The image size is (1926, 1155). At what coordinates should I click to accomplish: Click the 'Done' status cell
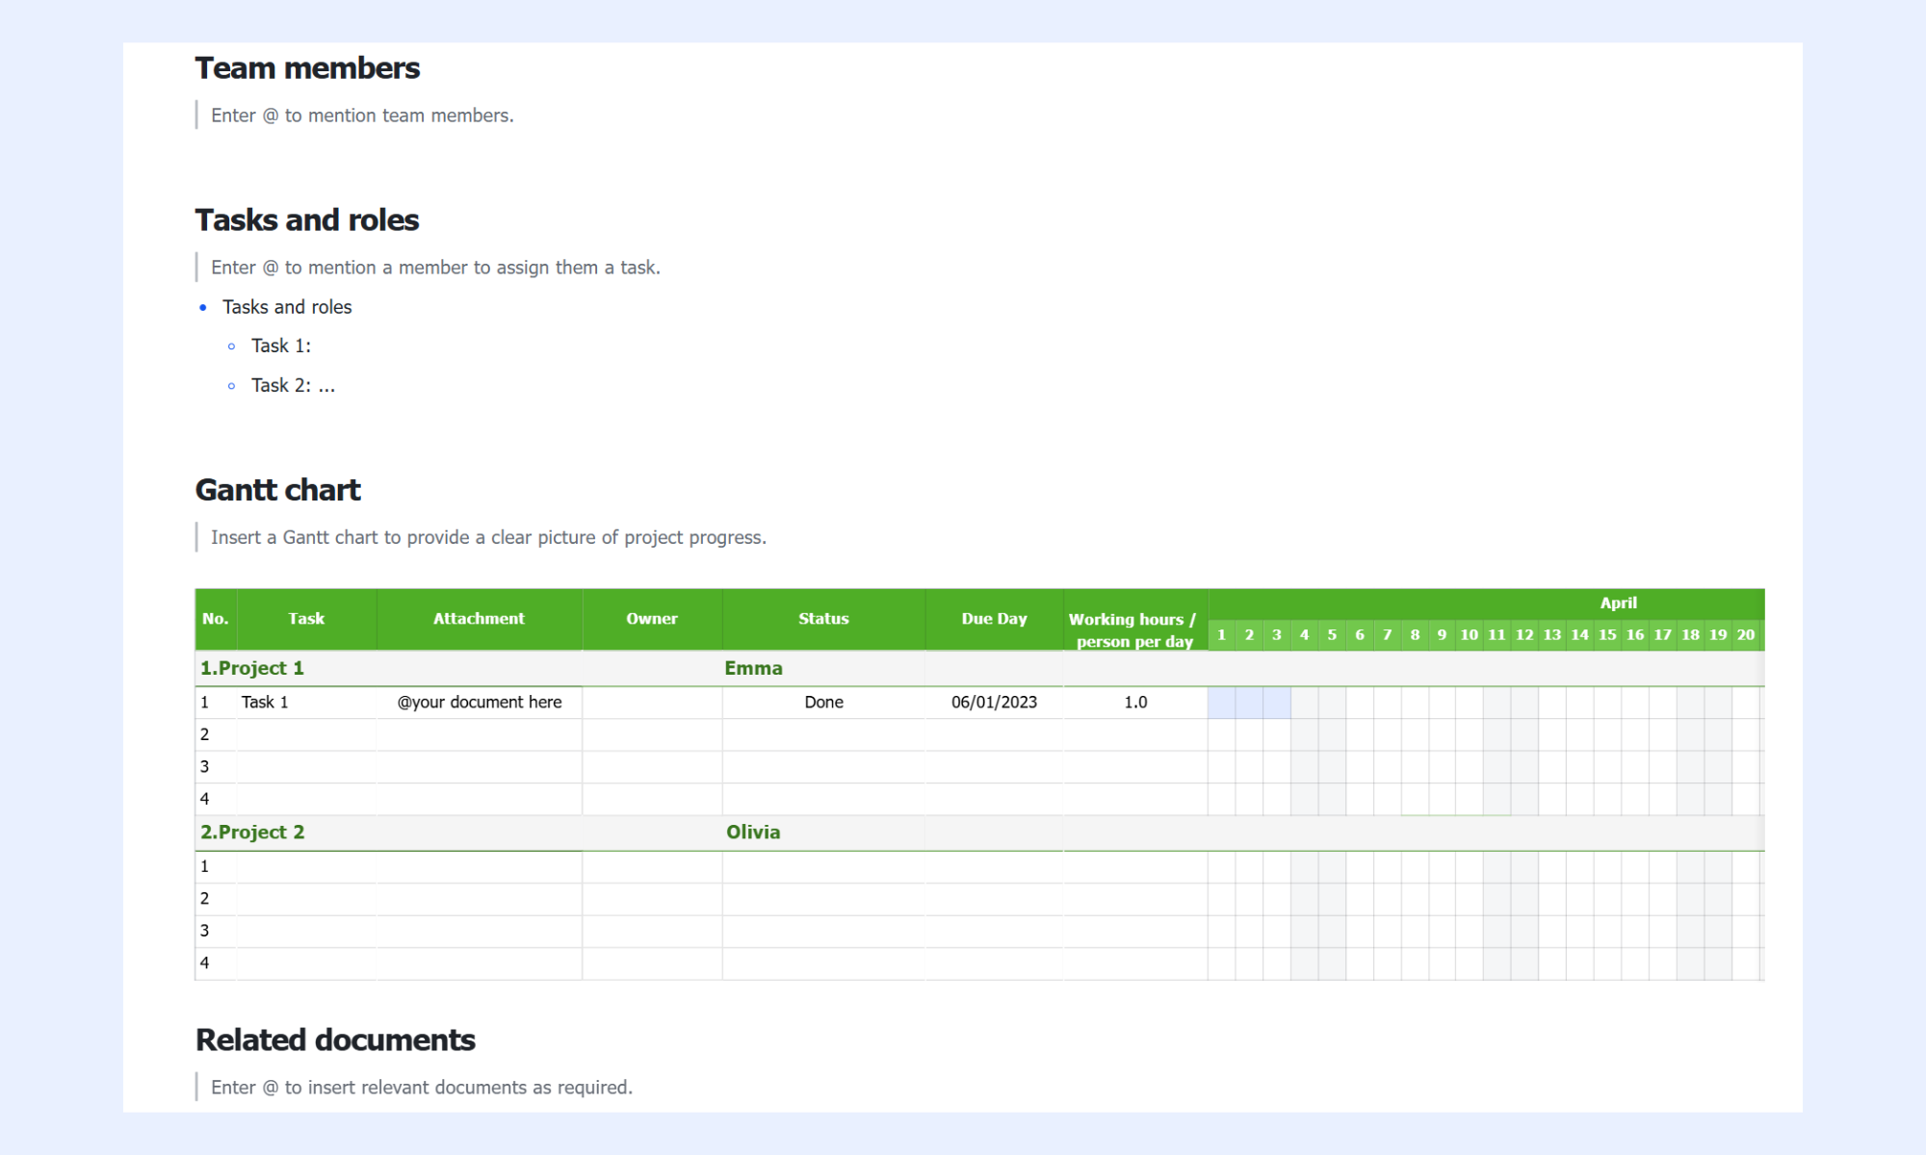point(823,703)
